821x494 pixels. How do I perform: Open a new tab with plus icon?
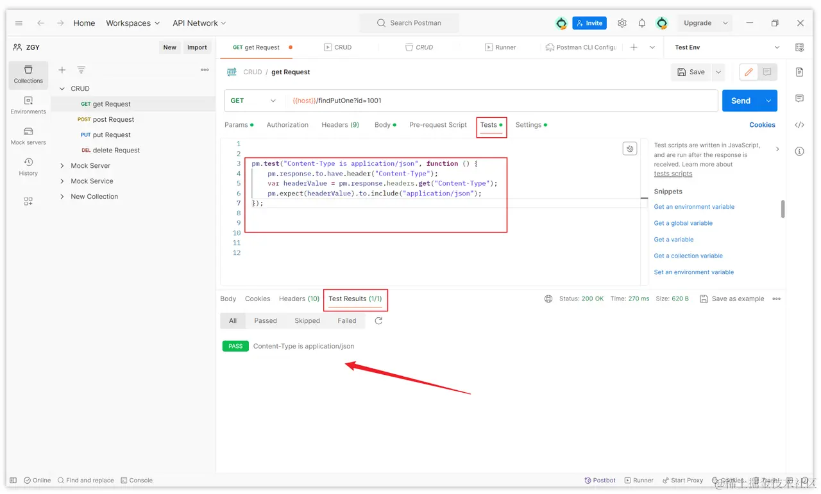(634, 47)
